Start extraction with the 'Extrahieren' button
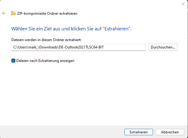 point(139,132)
